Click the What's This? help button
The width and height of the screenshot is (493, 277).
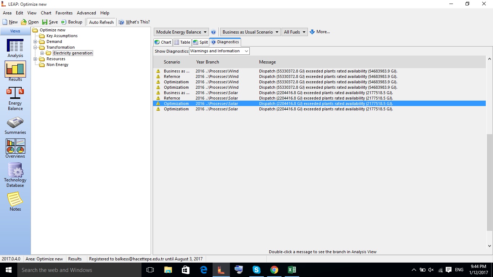pos(134,22)
